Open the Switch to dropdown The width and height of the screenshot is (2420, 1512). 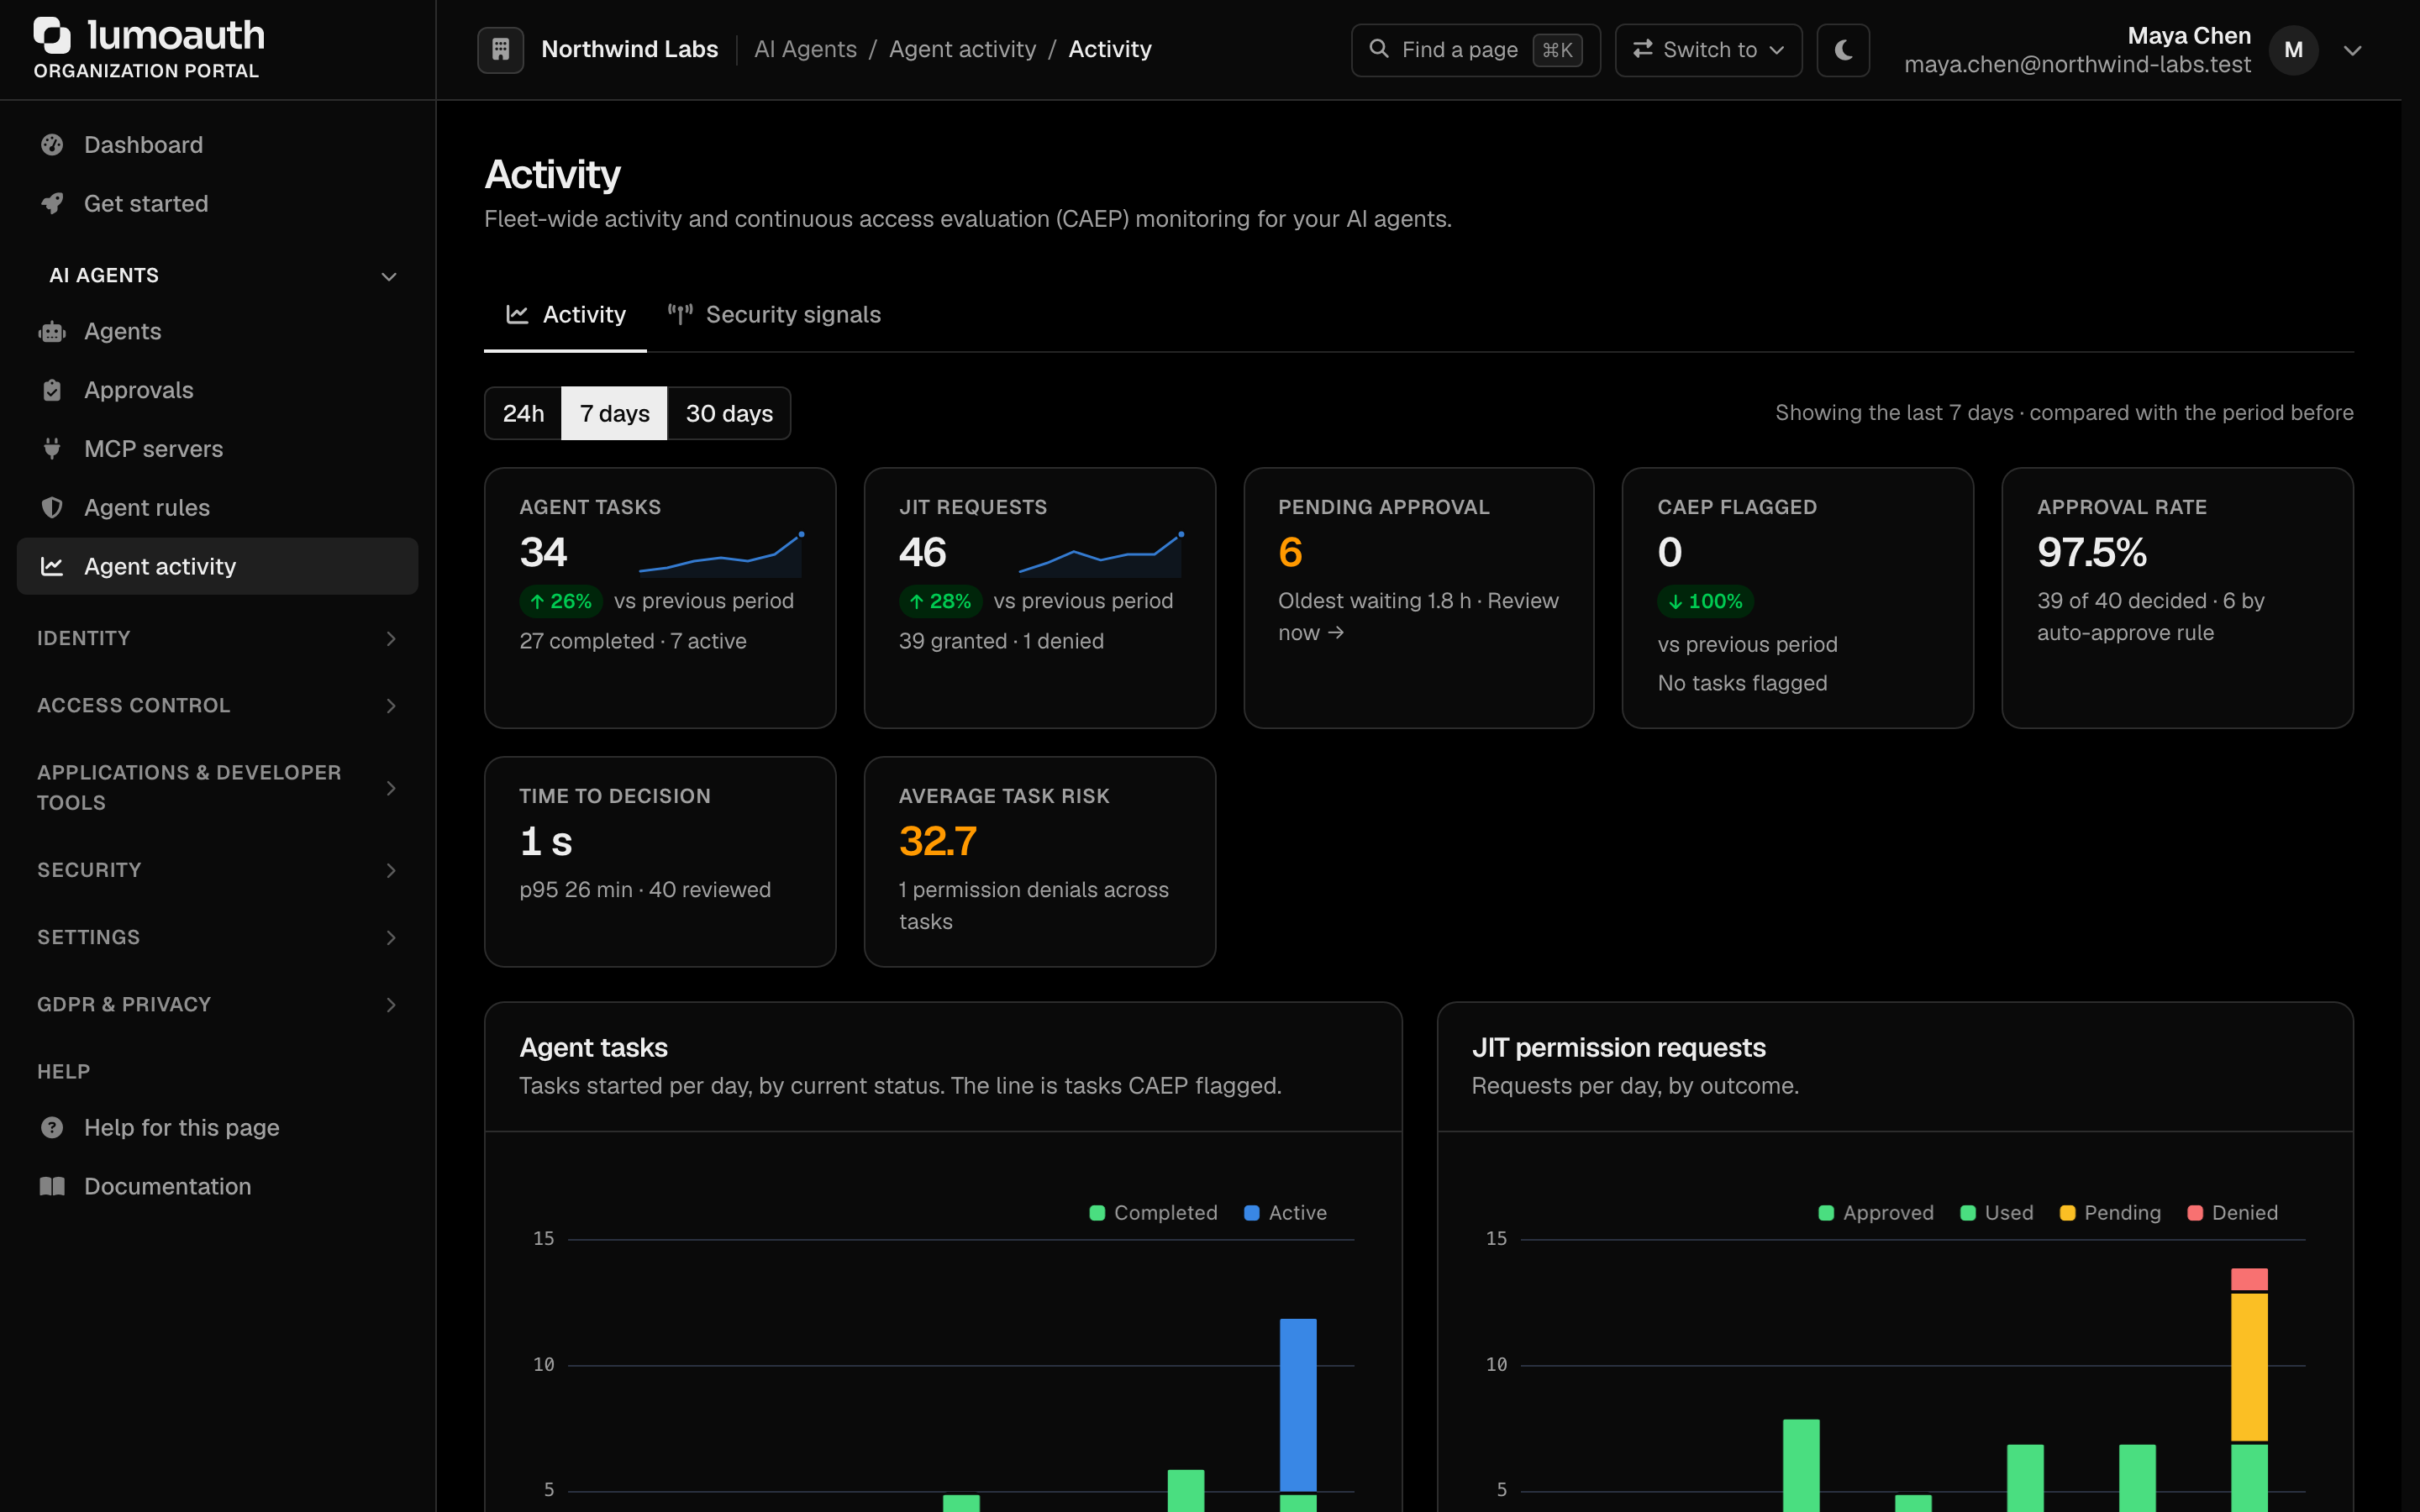(1708, 50)
